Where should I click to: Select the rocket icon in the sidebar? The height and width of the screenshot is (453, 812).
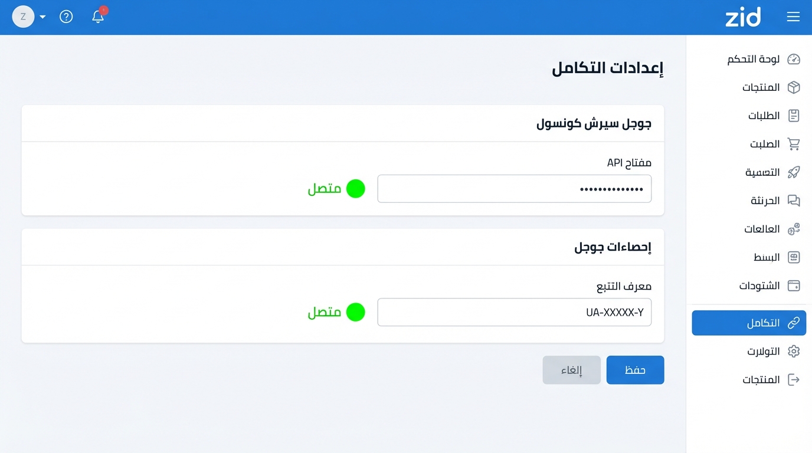click(x=794, y=172)
